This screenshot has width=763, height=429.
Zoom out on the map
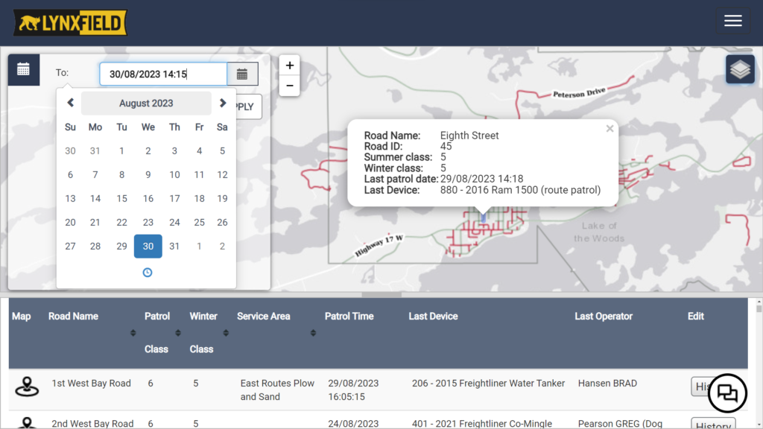click(290, 86)
